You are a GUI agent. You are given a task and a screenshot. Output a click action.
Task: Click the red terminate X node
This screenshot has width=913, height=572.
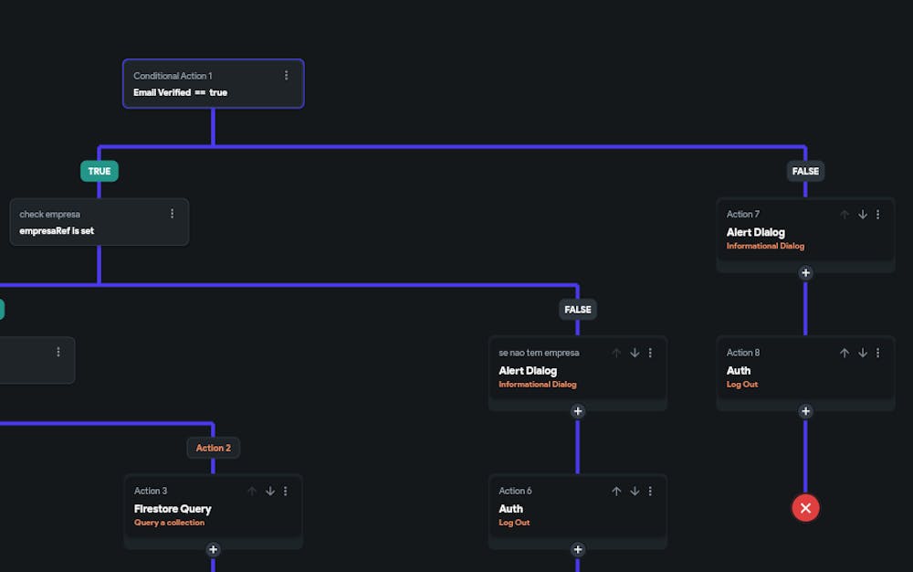pyautogui.click(x=805, y=508)
